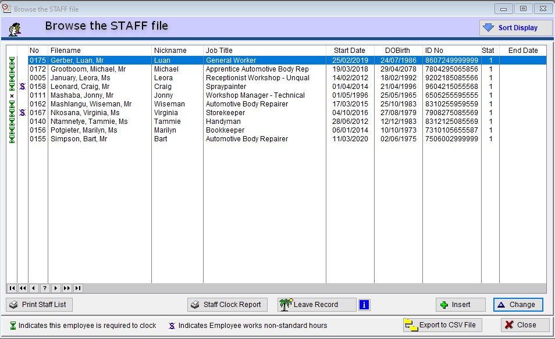The width and height of the screenshot is (555, 339).
Task: Page forward using the double right arrow
Action: click(x=67, y=288)
